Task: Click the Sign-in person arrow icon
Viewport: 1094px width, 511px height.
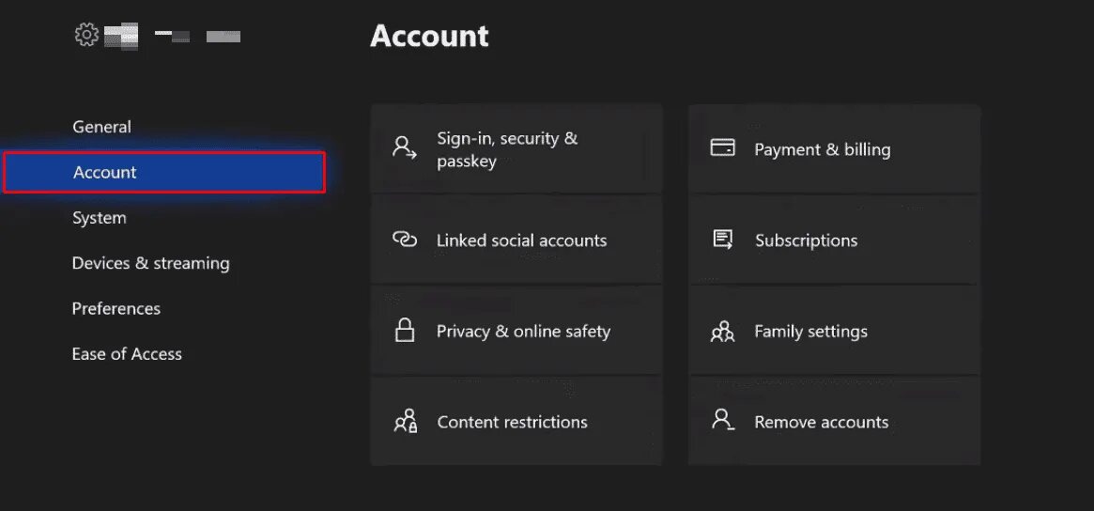Action: [405, 148]
